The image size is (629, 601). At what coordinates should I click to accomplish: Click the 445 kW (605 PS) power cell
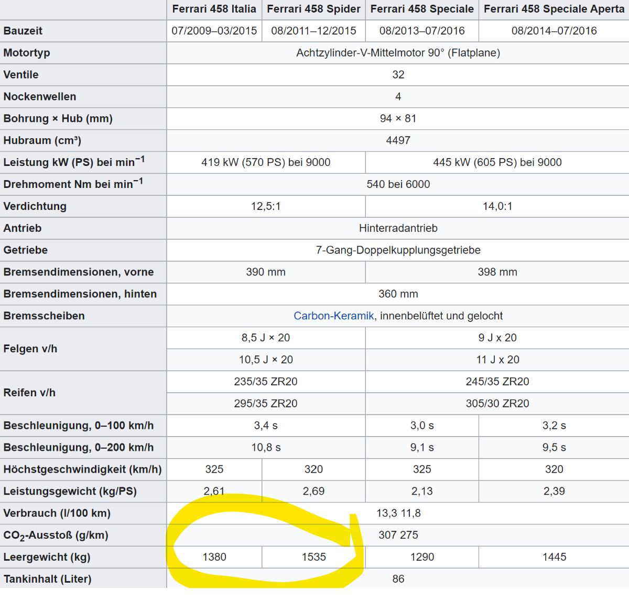pyautogui.click(x=497, y=162)
